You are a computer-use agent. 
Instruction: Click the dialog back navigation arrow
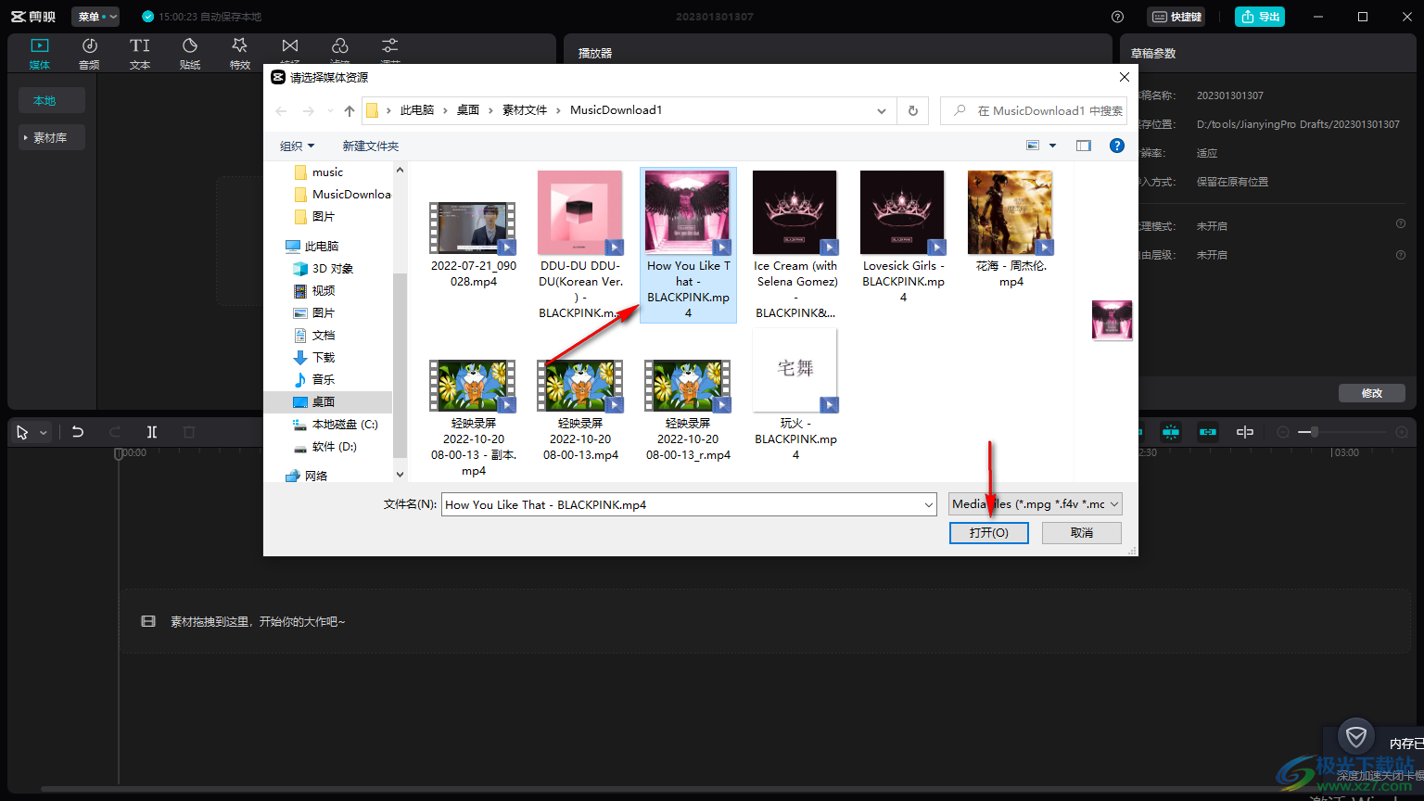tap(281, 110)
